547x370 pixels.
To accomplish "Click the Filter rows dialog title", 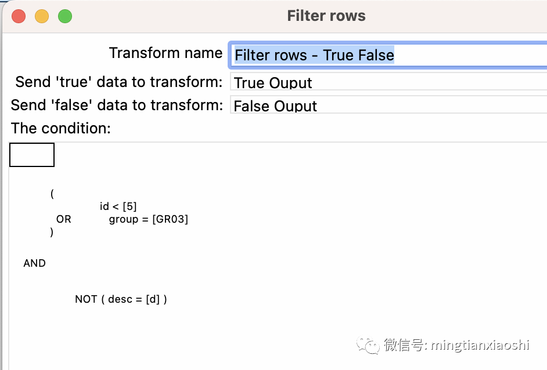I will [x=326, y=16].
